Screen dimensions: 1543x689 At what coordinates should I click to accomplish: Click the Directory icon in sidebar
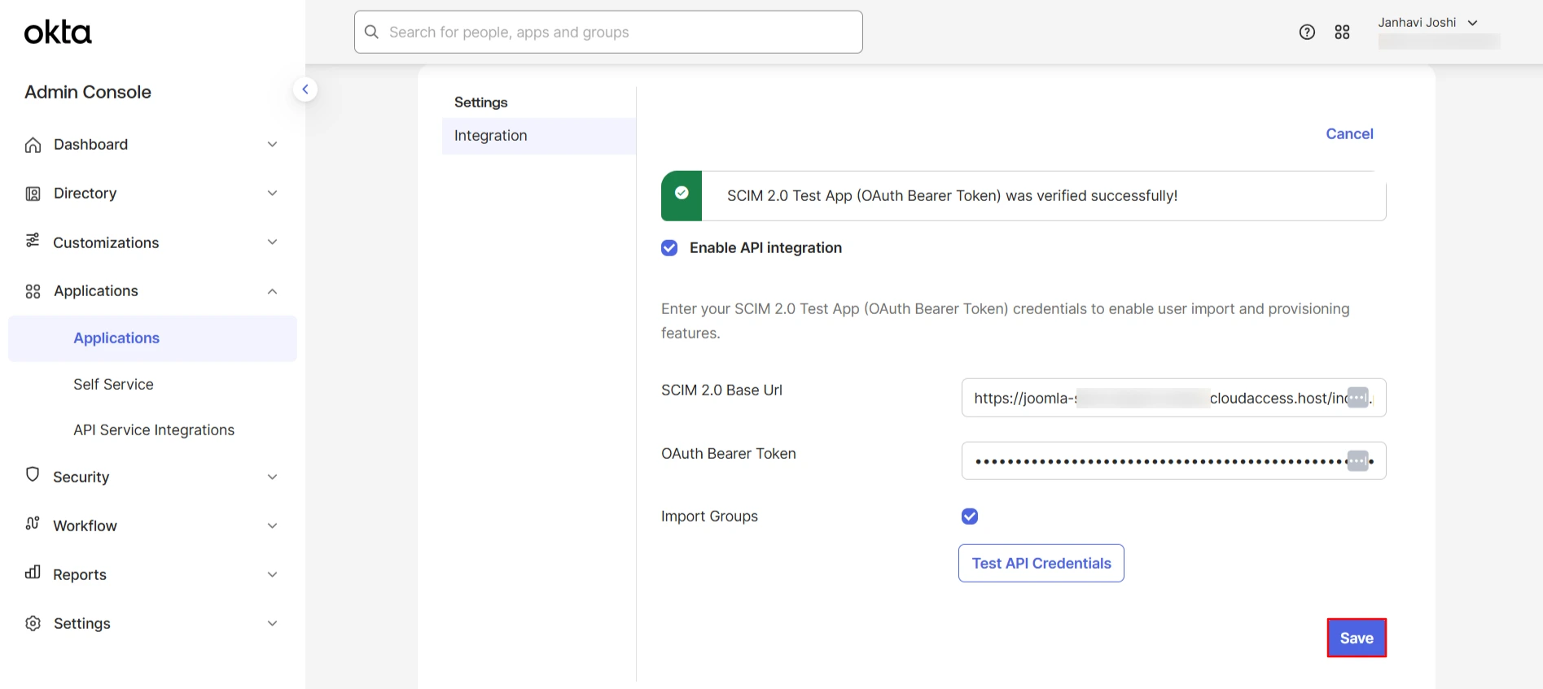[x=33, y=194]
